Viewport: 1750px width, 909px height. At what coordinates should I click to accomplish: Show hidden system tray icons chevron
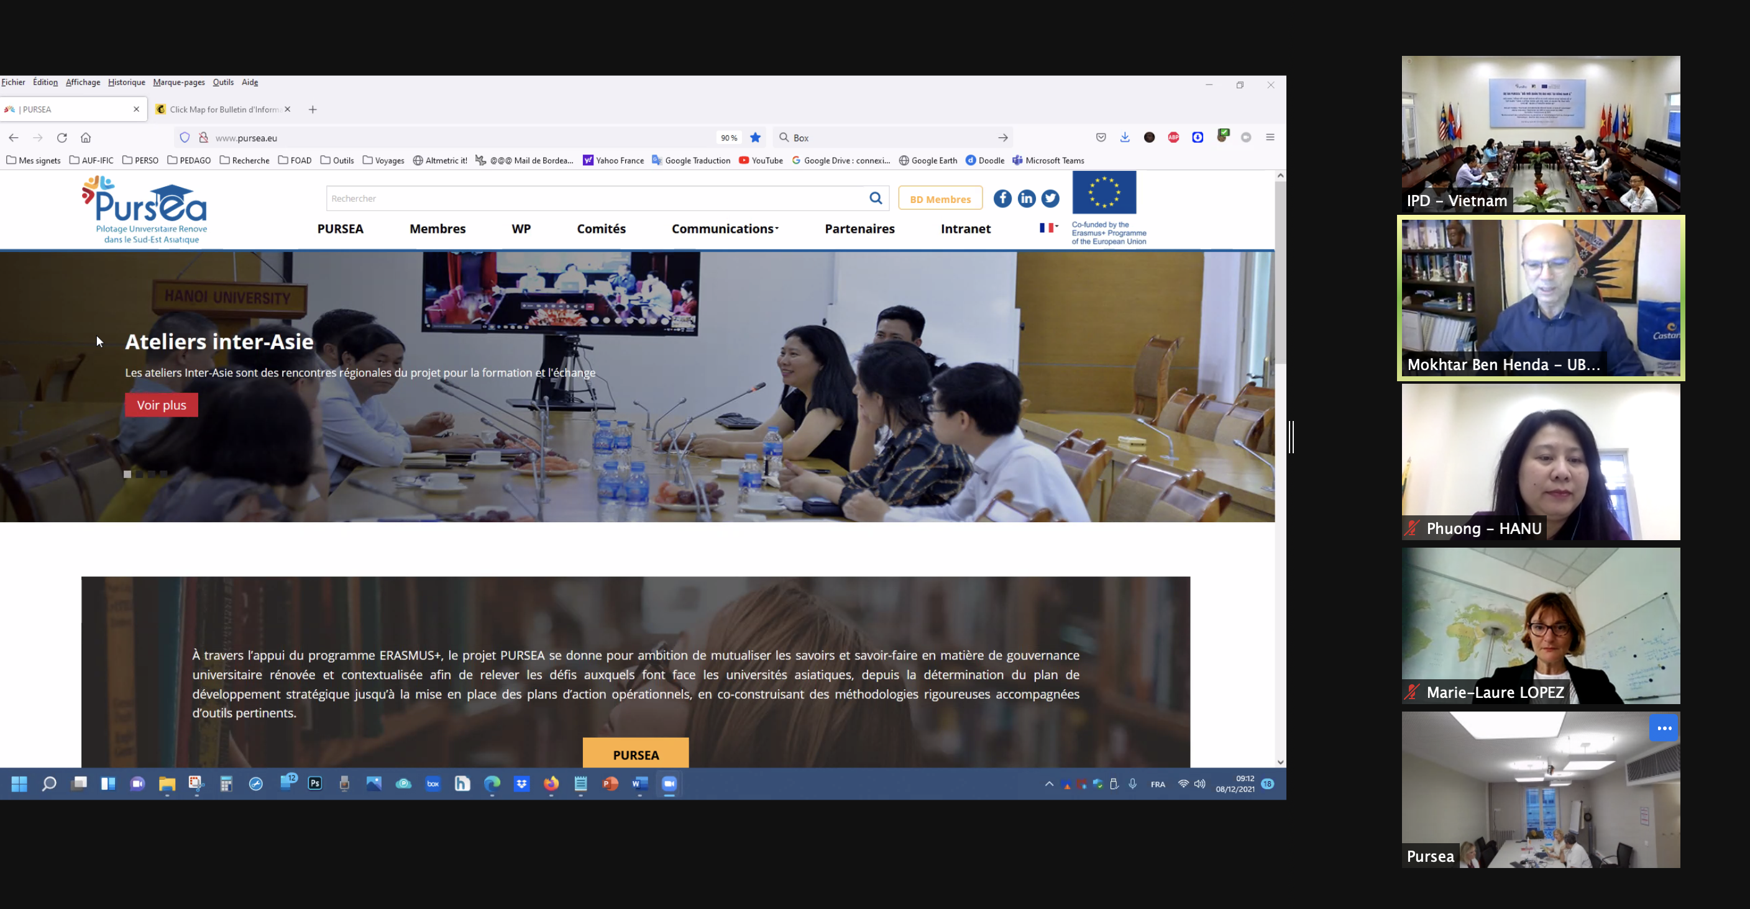click(1049, 784)
